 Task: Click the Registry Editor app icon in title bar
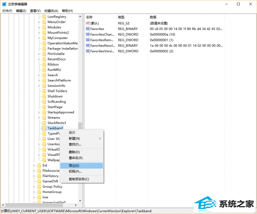4,4
